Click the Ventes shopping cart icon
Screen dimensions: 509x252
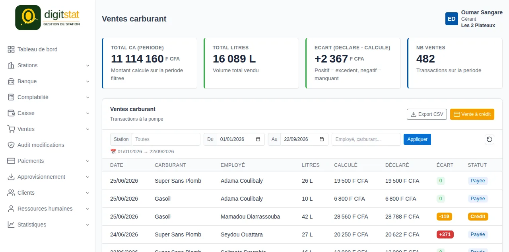[11, 129]
